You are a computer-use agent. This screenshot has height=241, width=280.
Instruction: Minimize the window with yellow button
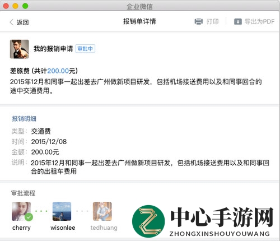(16, 6)
